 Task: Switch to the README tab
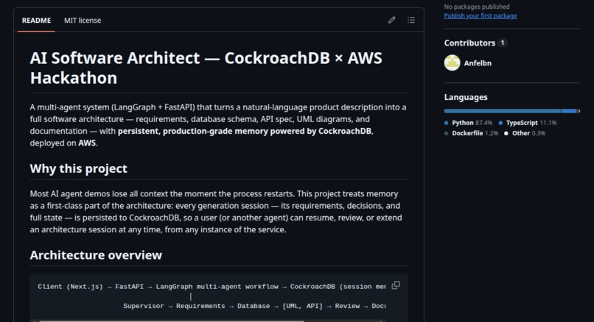36,21
